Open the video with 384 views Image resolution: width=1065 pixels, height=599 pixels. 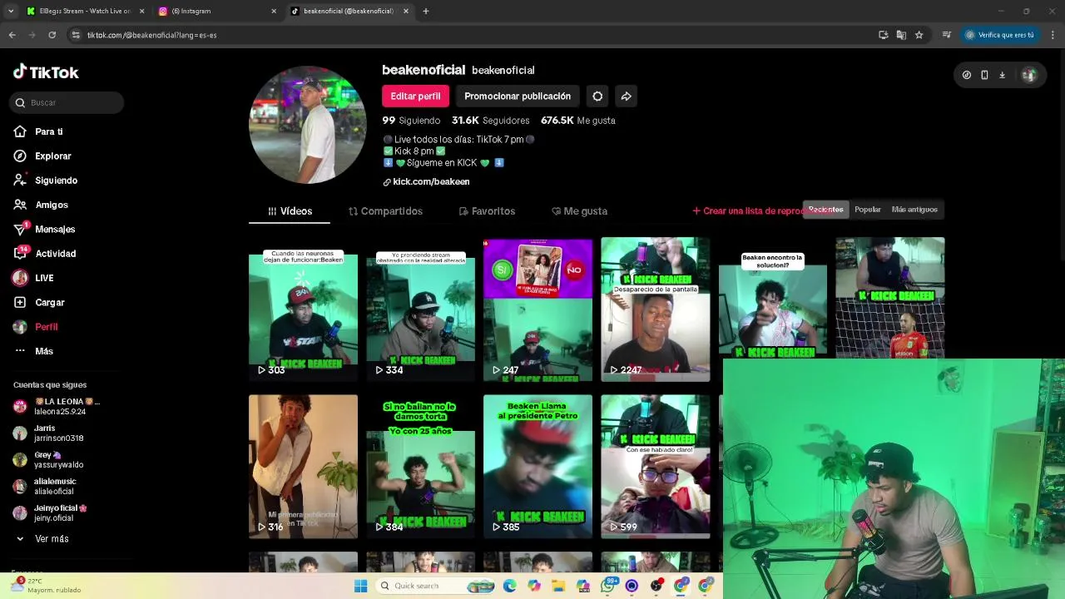tap(420, 467)
